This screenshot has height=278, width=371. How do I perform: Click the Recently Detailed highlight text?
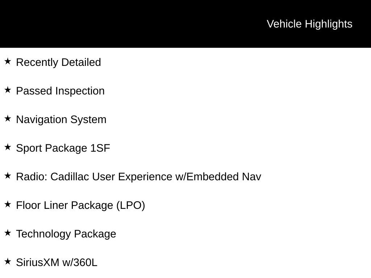[58, 62]
